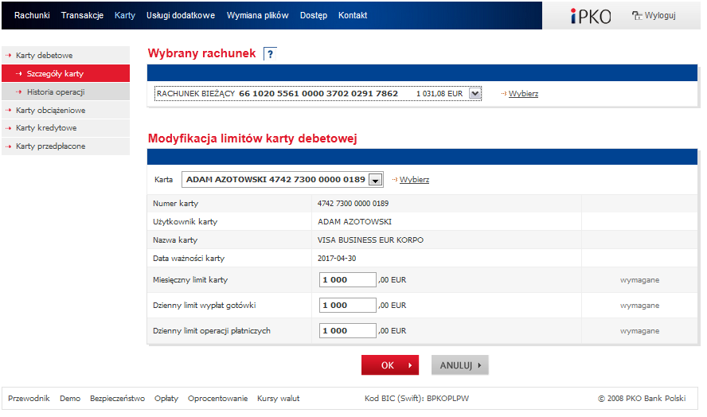Viewport: 707px width, 417px height.
Task: Click the 2008 PKO Bank Polski copyright
Action: (x=642, y=399)
